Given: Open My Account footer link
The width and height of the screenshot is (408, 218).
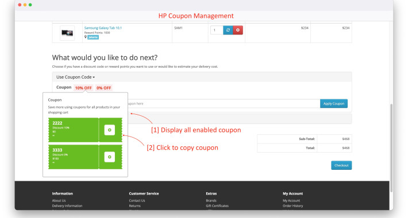Looking at the screenshot, I should point(291,201).
